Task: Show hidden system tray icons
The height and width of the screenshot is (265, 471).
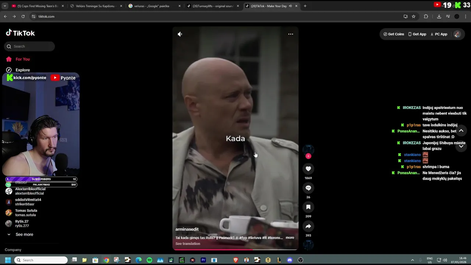Action: tap(412, 260)
